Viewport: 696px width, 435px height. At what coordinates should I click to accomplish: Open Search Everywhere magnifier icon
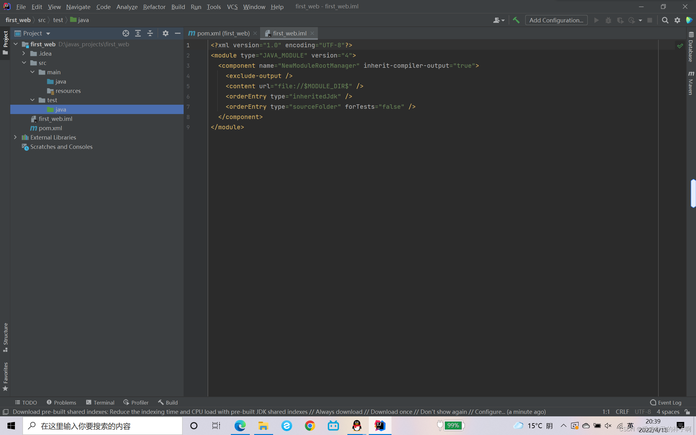[665, 20]
